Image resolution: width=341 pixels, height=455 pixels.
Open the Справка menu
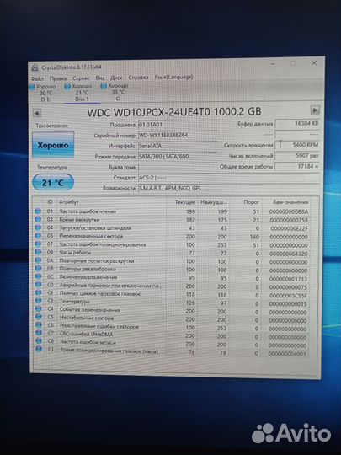pos(138,78)
